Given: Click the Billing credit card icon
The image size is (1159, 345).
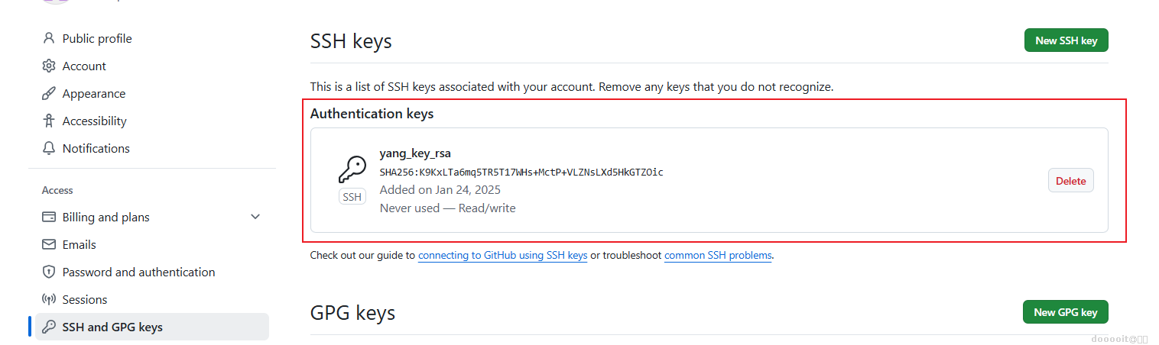Looking at the screenshot, I should 49,217.
